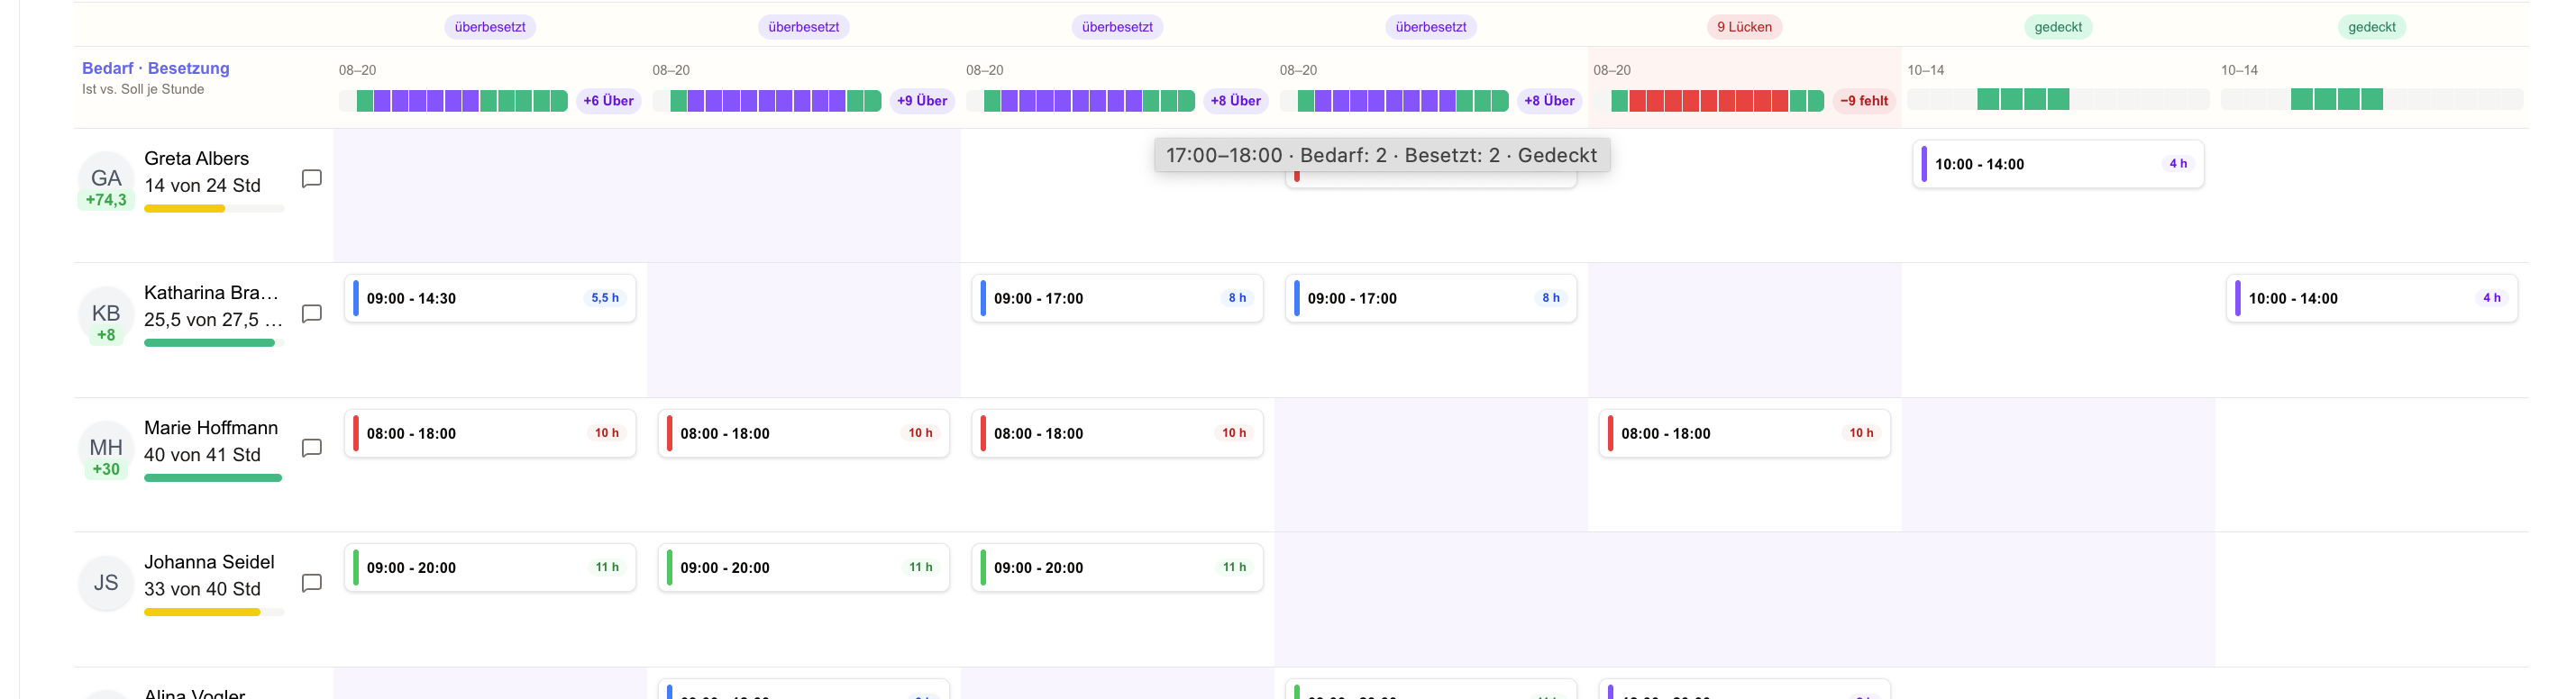Open Katharina 10:00 - 14:00 shift

coord(2372,298)
